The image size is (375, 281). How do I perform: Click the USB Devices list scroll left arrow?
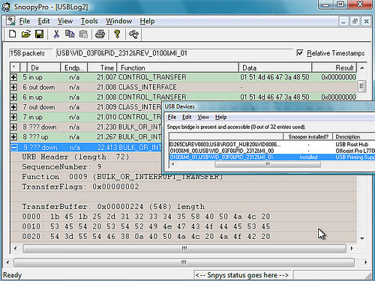pos(173,164)
